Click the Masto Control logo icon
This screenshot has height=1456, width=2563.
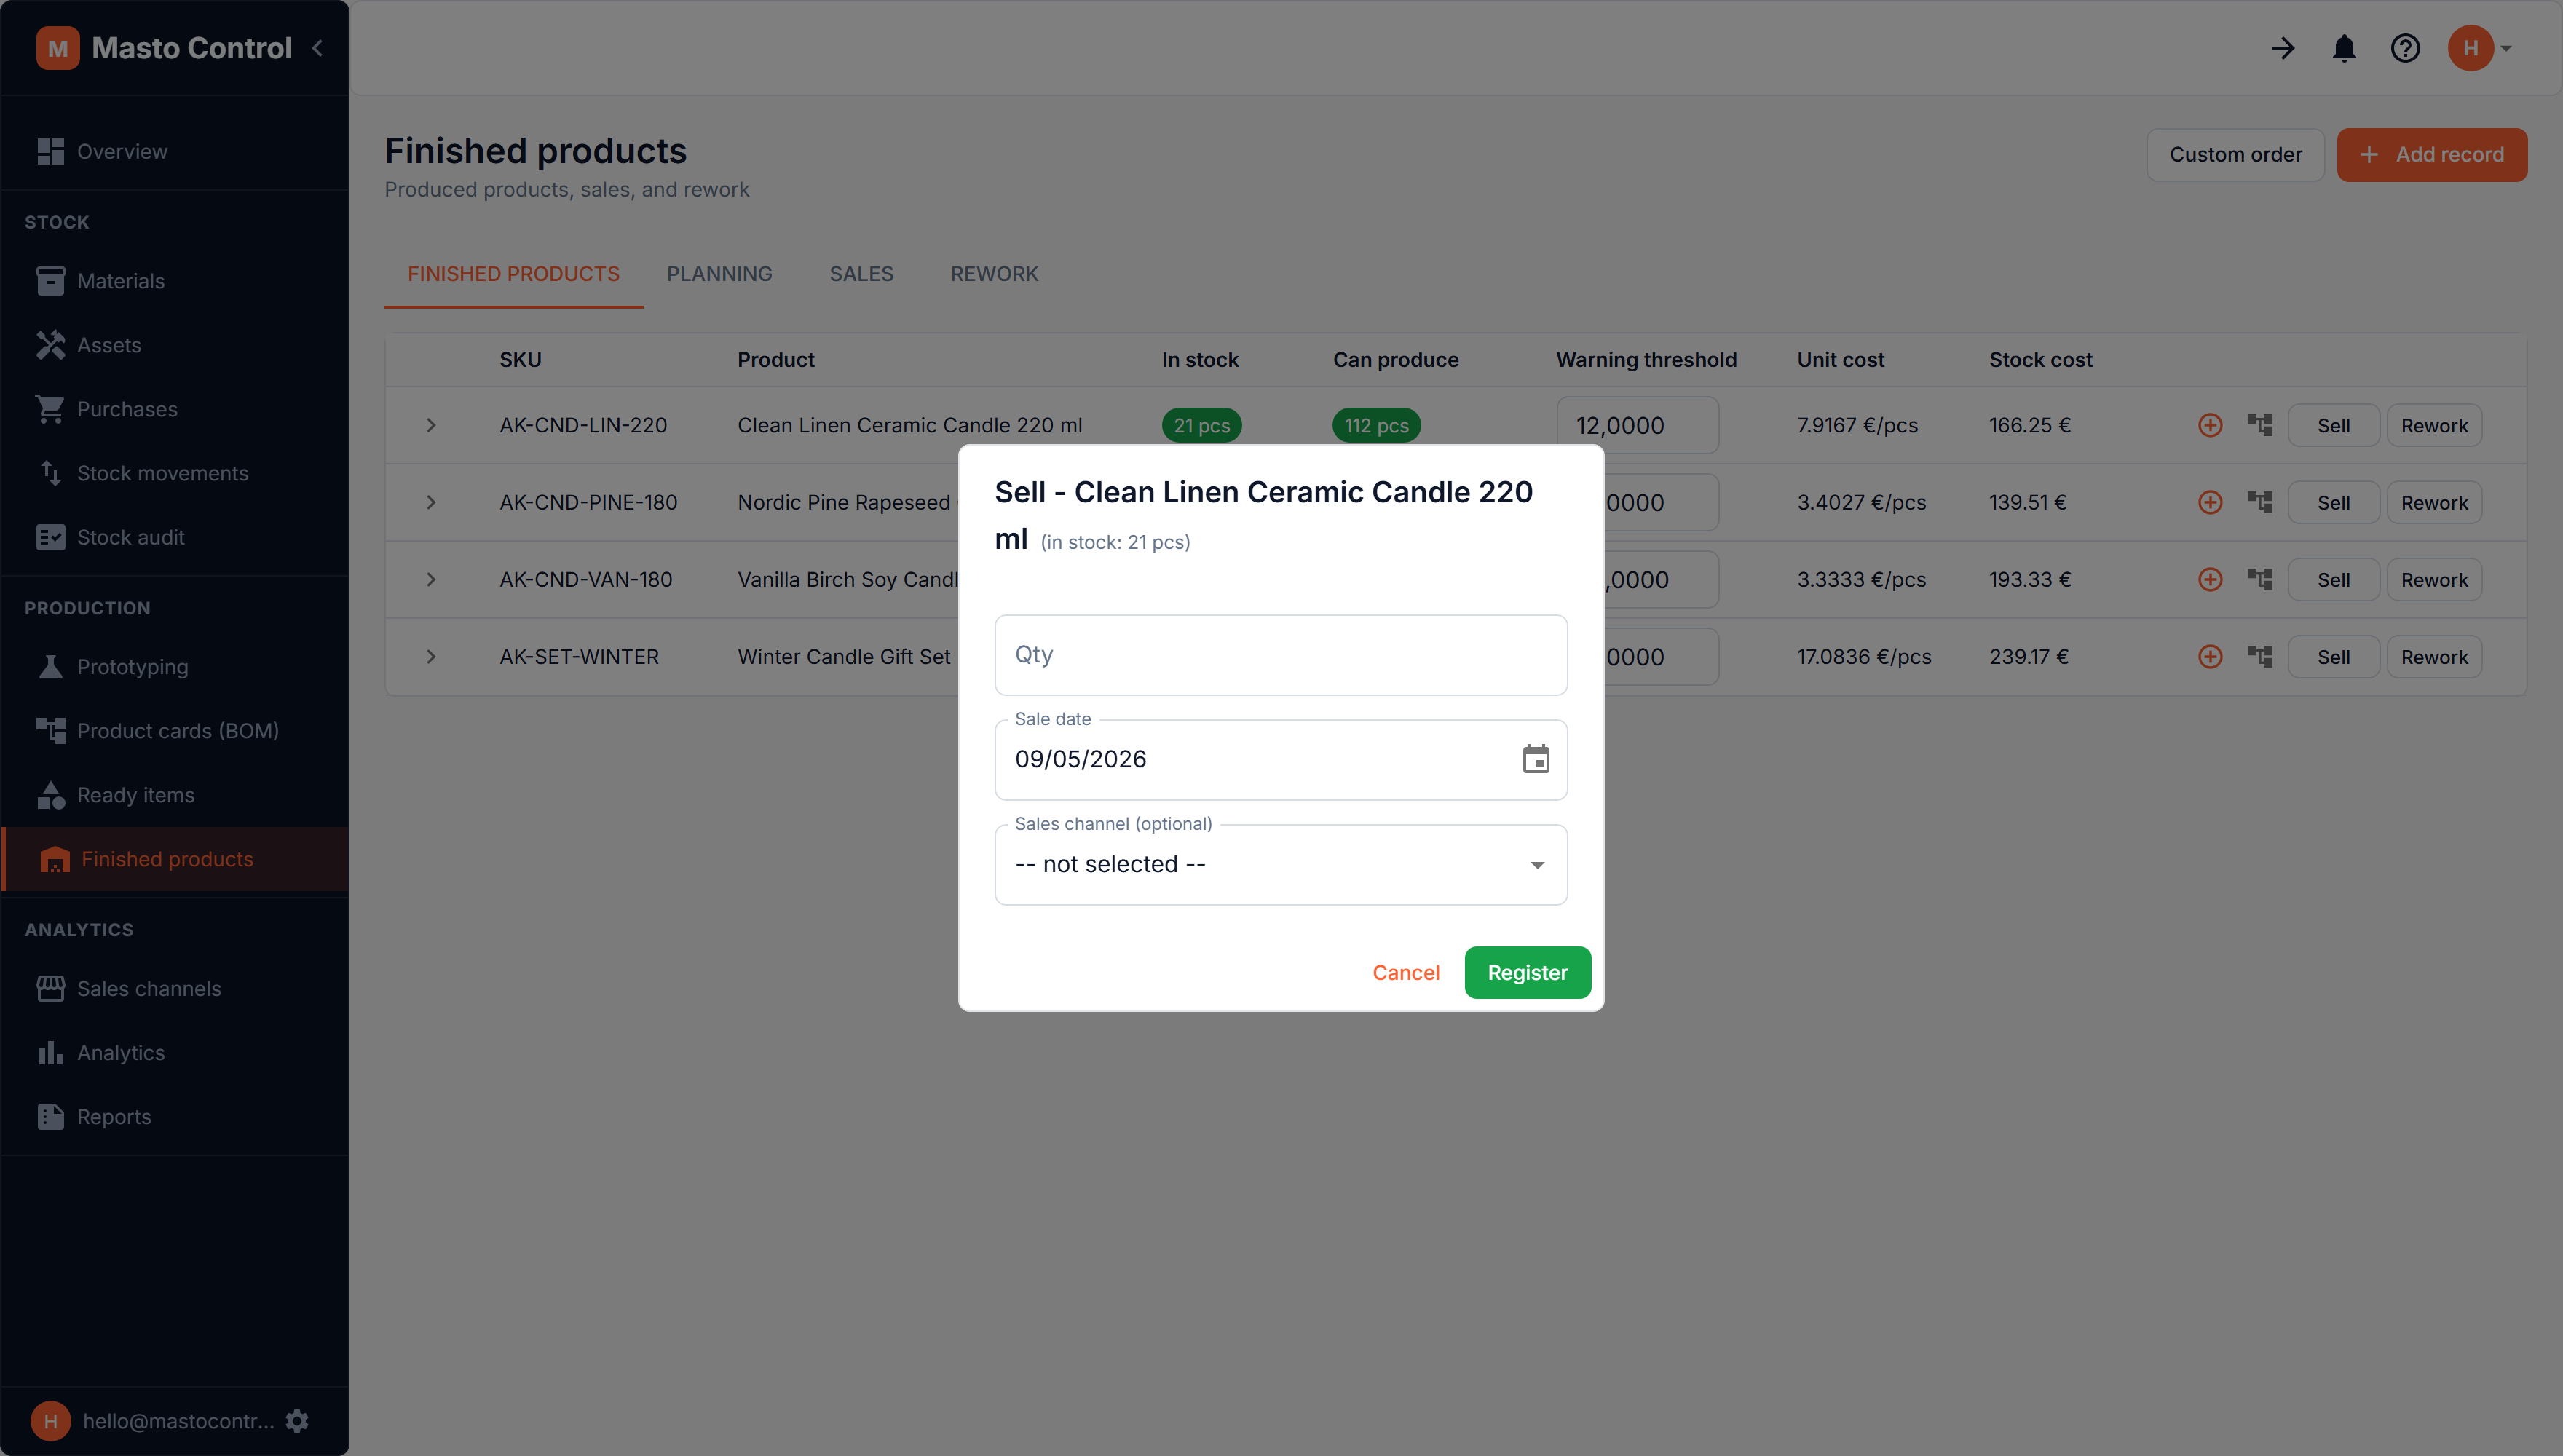[x=58, y=48]
